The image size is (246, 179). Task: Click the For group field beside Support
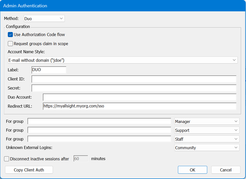coord(99,130)
